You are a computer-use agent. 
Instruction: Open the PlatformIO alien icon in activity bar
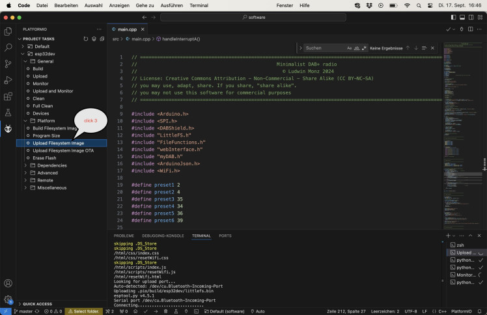coord(8,129)
